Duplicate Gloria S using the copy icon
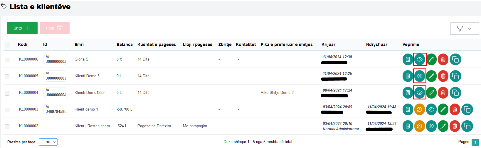This screenshot has width=481, height=148. [455, 59]
